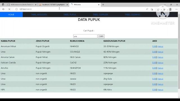Edit the Amonium Nitrat row

click(x=154, y=46)
